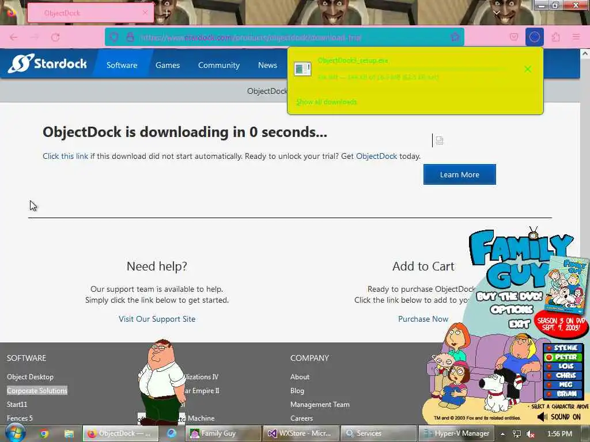This screenshot has width=590, height=442.
Task: Click the Stardock logo
Action: click(47, 63)
